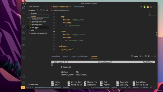Click line number 18 in gutter
Image resolution: width=163 pixels, height=92 pixels.
point(54,31)
